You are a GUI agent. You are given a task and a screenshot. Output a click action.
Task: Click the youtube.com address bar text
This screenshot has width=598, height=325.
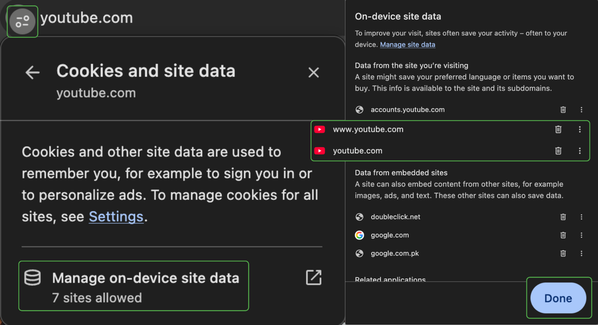(86, 18)
